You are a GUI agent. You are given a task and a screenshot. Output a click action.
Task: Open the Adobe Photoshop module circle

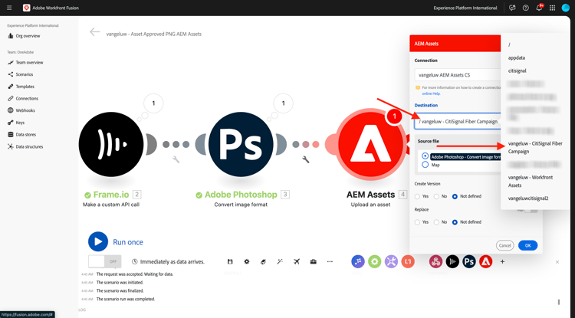(x=241, y=144)
